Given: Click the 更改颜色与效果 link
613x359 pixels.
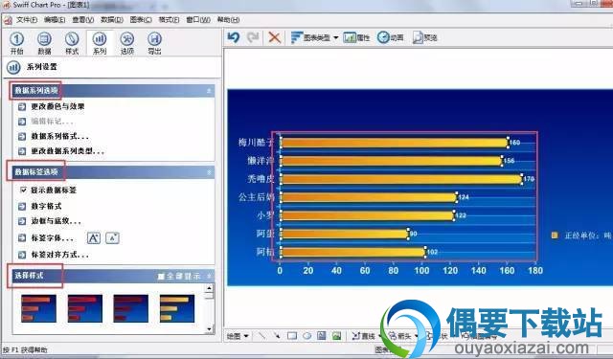Looking at the screenshot, I should tap(57, 106).
